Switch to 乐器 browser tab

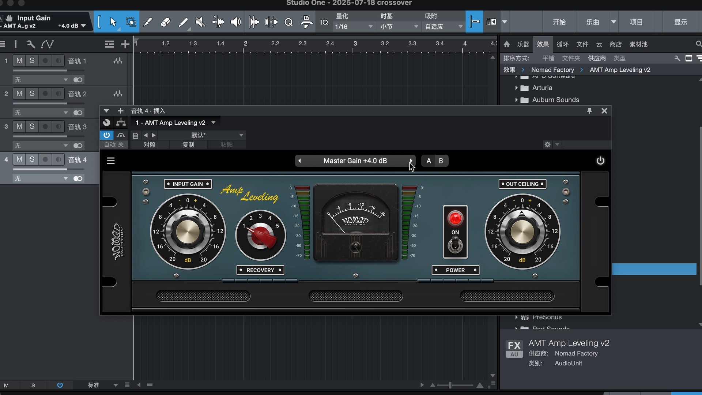523,44
